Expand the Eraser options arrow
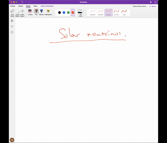 33,11
